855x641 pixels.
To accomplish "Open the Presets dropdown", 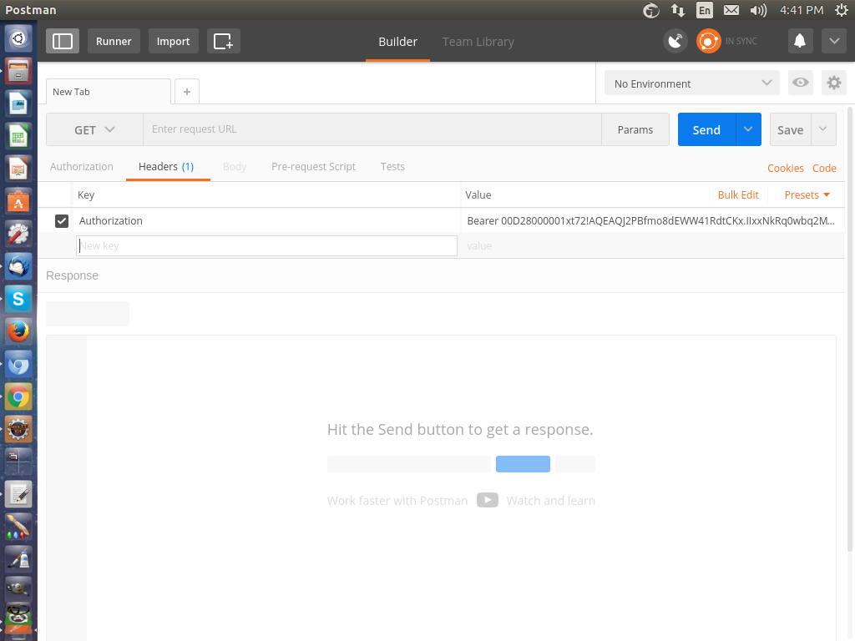I will 807,194.
